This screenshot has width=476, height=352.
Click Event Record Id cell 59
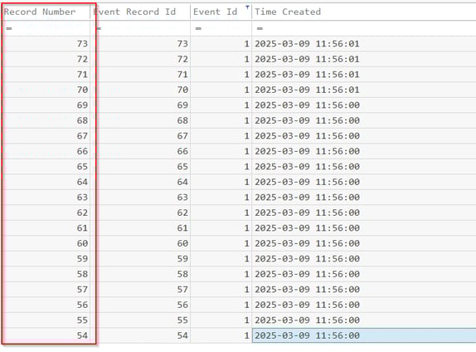(x=140, y=259)
